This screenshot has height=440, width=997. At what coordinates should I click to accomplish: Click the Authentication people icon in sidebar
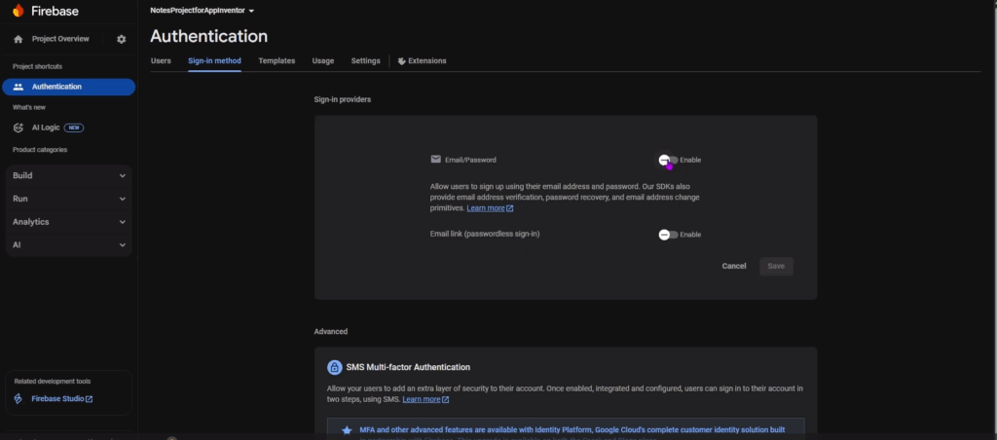point(18,87)
